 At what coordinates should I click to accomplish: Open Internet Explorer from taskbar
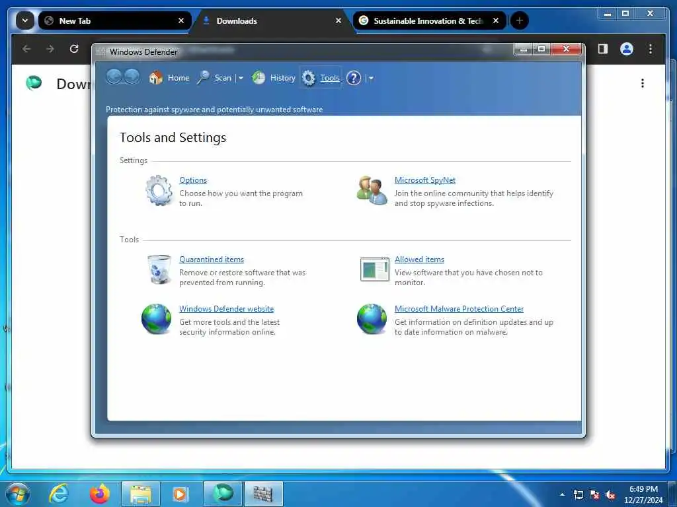click(59, 494)
